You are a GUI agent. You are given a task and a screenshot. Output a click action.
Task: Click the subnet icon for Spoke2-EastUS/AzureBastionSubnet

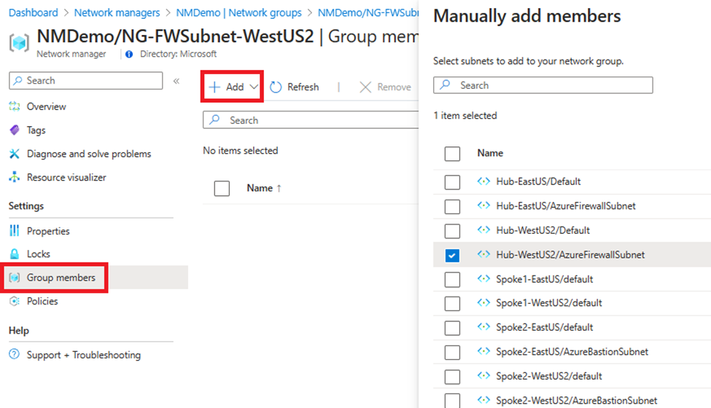click(x=483, y=352)
